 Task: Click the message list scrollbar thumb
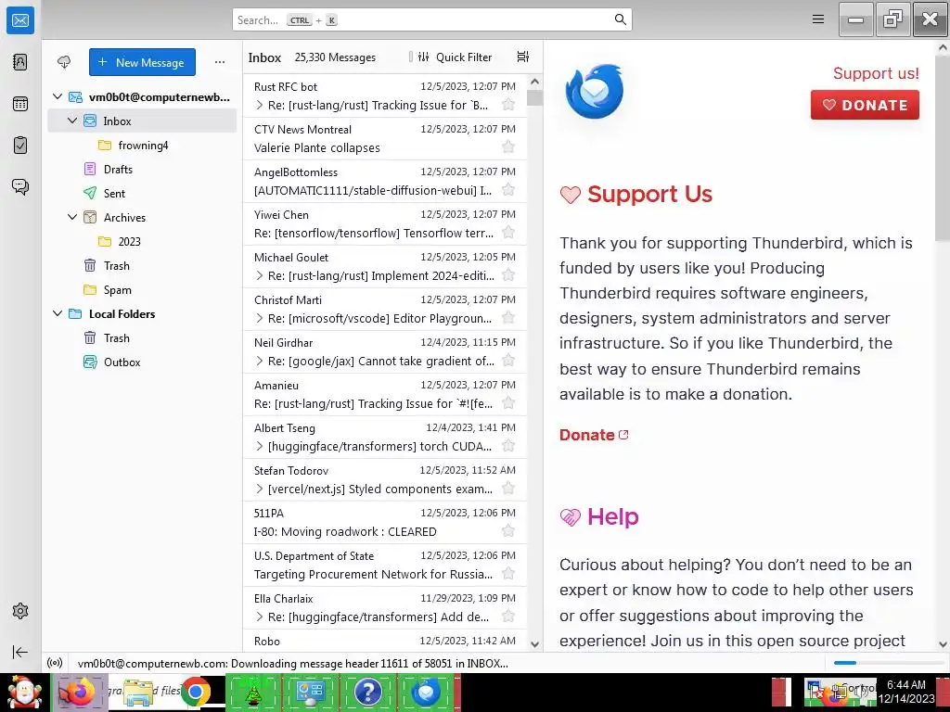[x=534, y=98]
